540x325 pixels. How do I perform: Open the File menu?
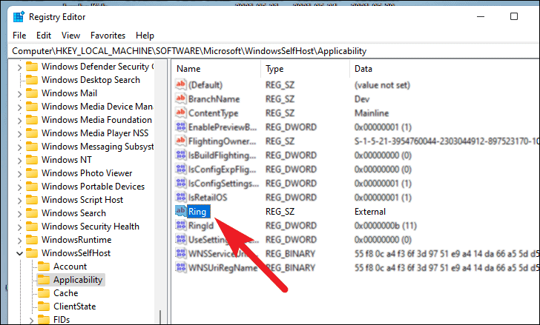19,36
